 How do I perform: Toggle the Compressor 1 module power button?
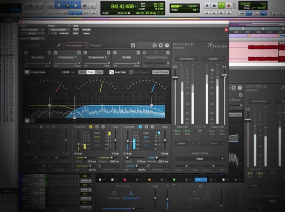pos(55,52)
